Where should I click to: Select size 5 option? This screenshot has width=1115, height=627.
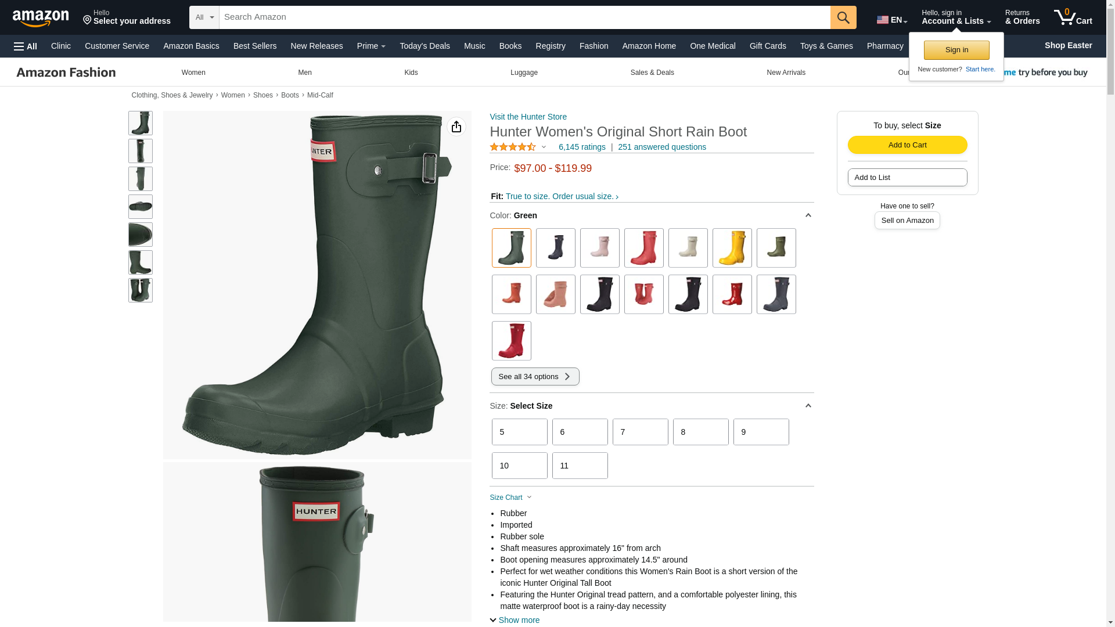click(520, 432)
